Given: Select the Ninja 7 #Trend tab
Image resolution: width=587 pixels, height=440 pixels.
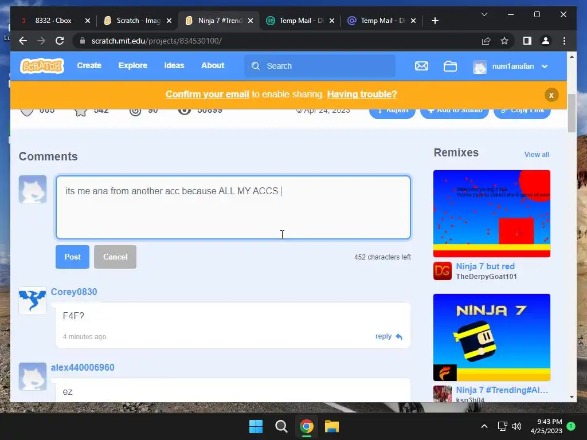Looking at the screenshot, I should pyautogui.click(x=219, y=21).
